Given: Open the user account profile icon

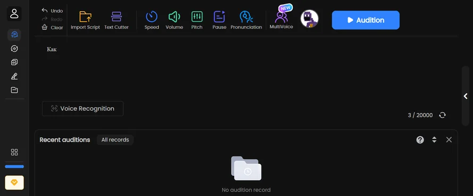Looking at the screenshot, I should 14,14.
